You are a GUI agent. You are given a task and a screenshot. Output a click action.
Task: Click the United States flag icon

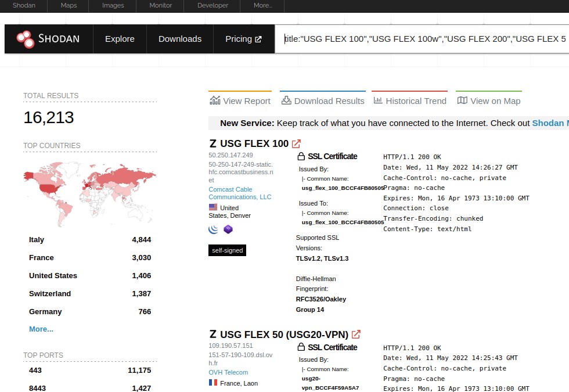(x=213, y=207)
